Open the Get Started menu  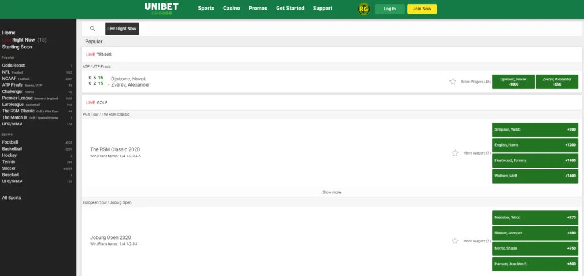click(x=290, y=8)
